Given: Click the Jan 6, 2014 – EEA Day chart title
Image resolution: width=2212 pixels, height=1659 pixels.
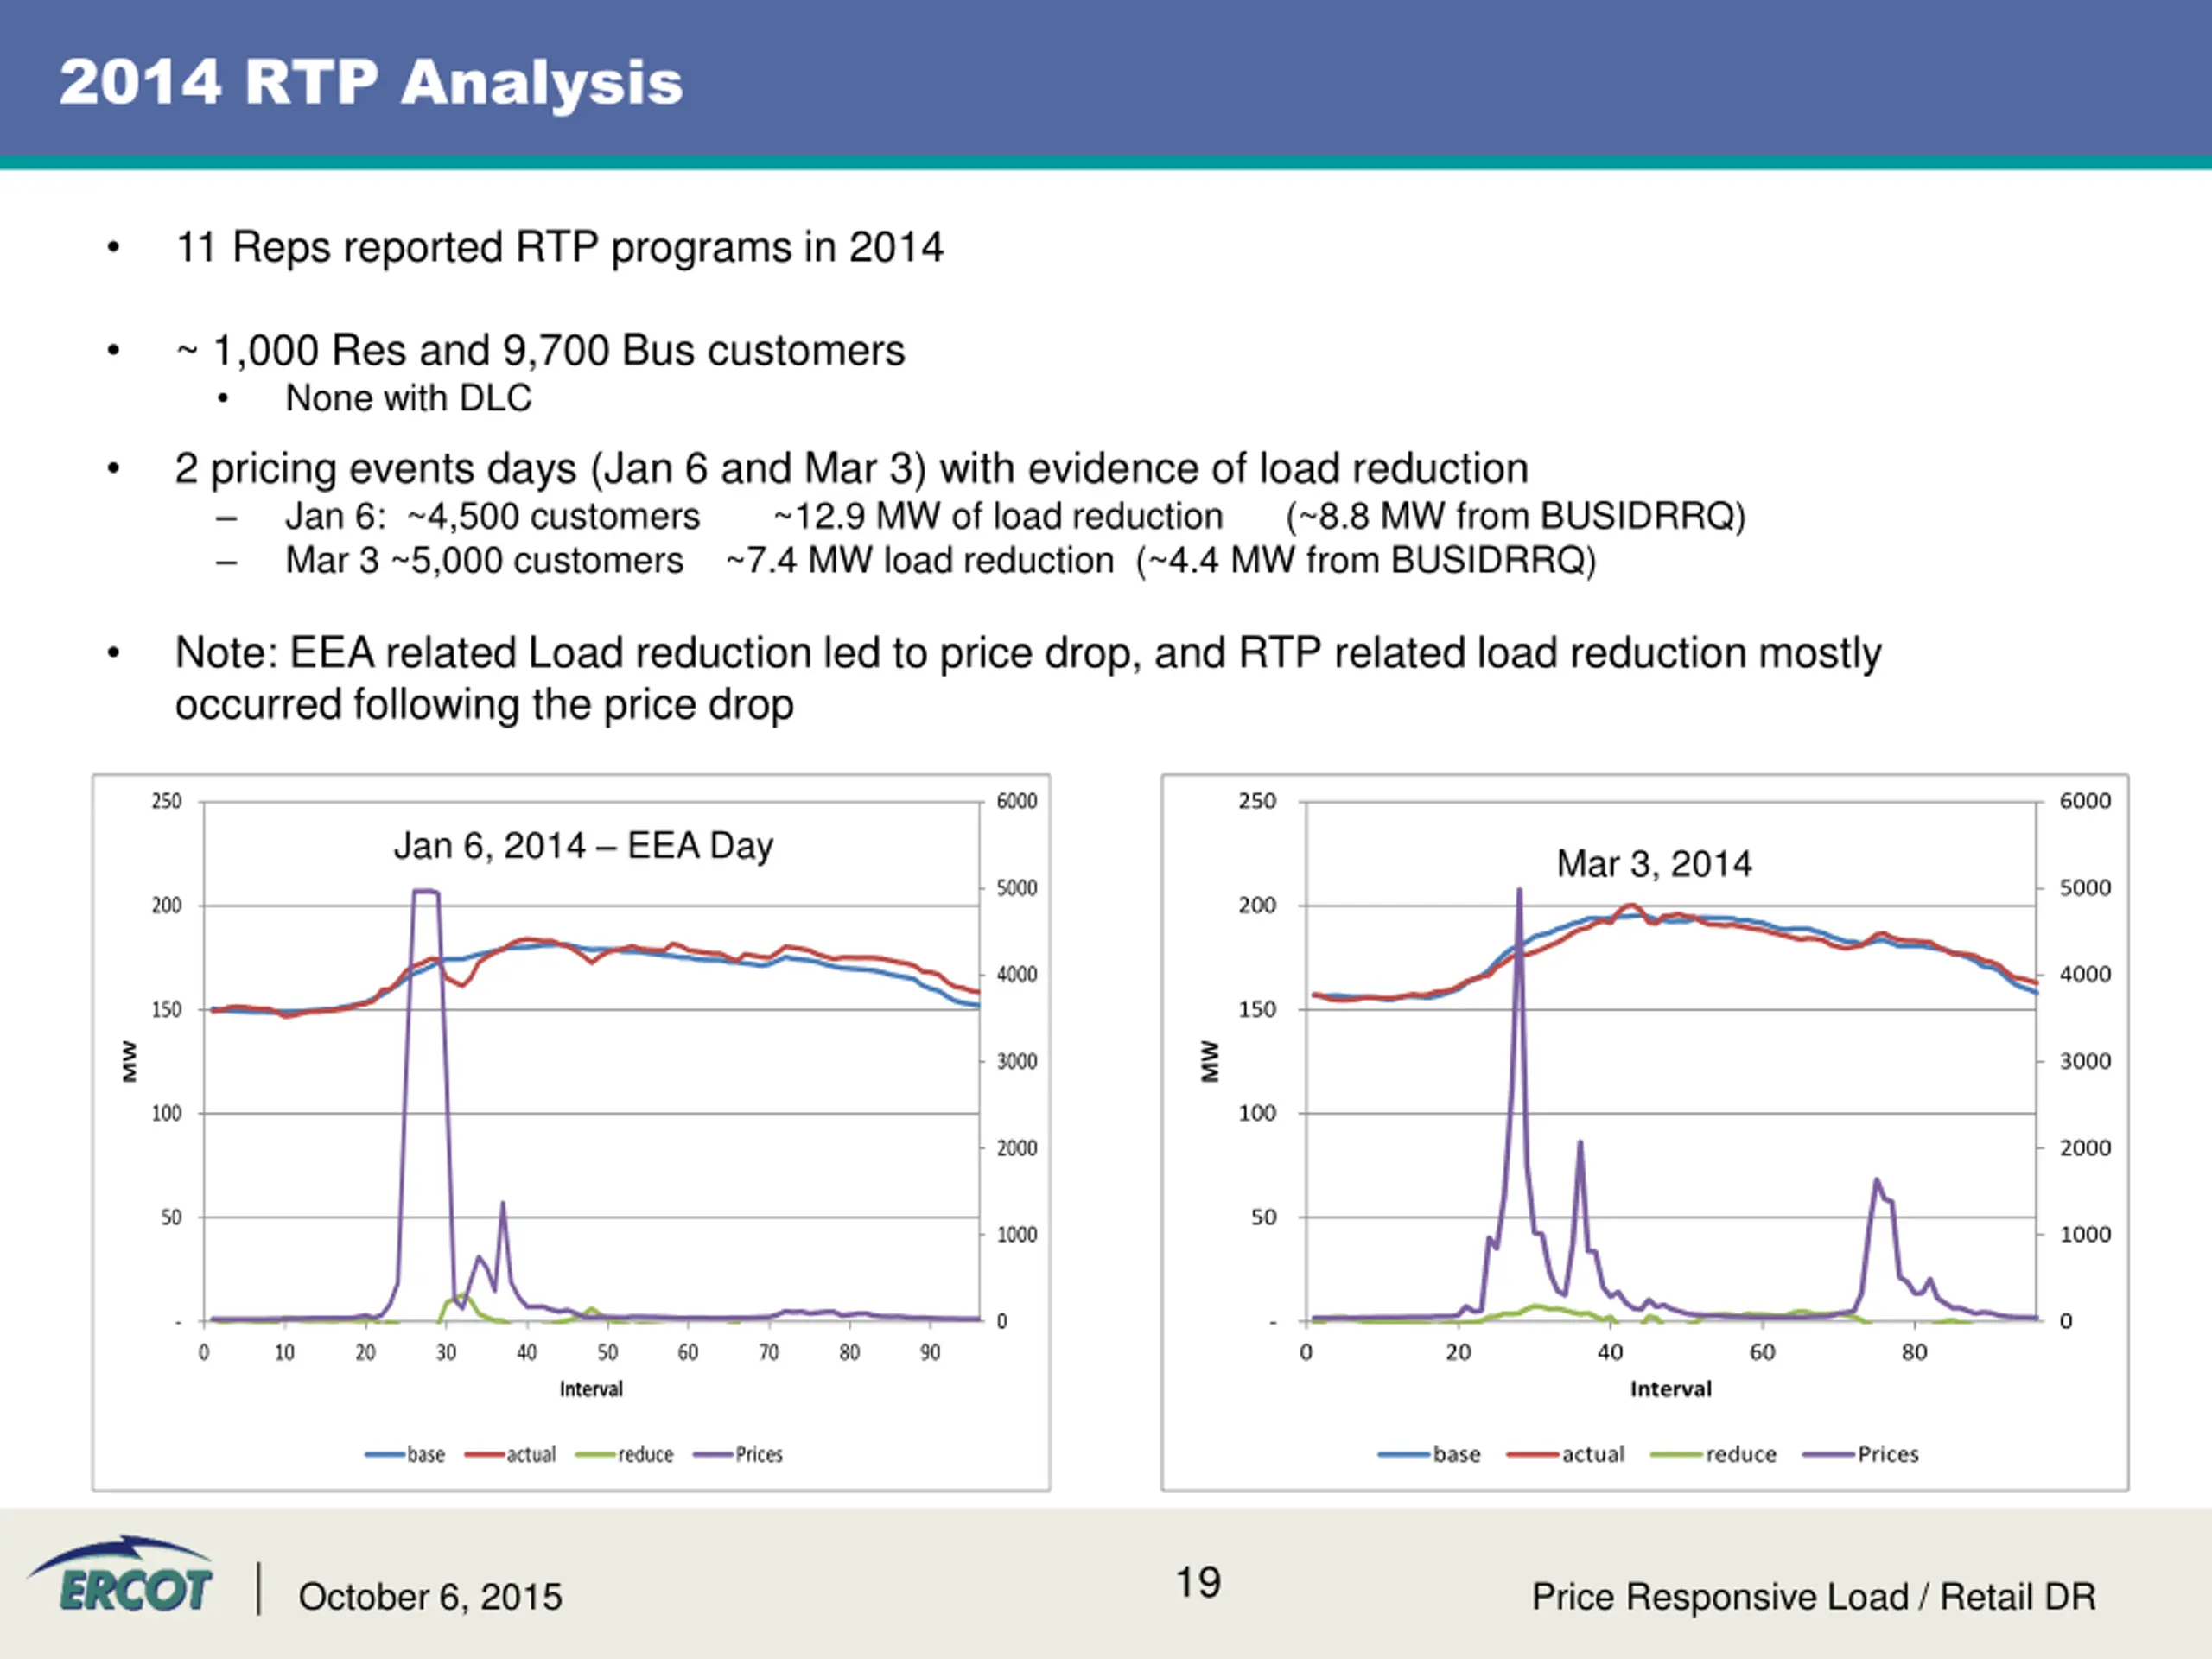Looking at the screenshot, I should point(583,846).
